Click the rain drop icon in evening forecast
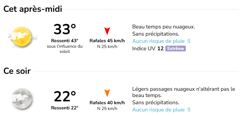This screenshot has height=116, width=243. [x=189, y=109]
